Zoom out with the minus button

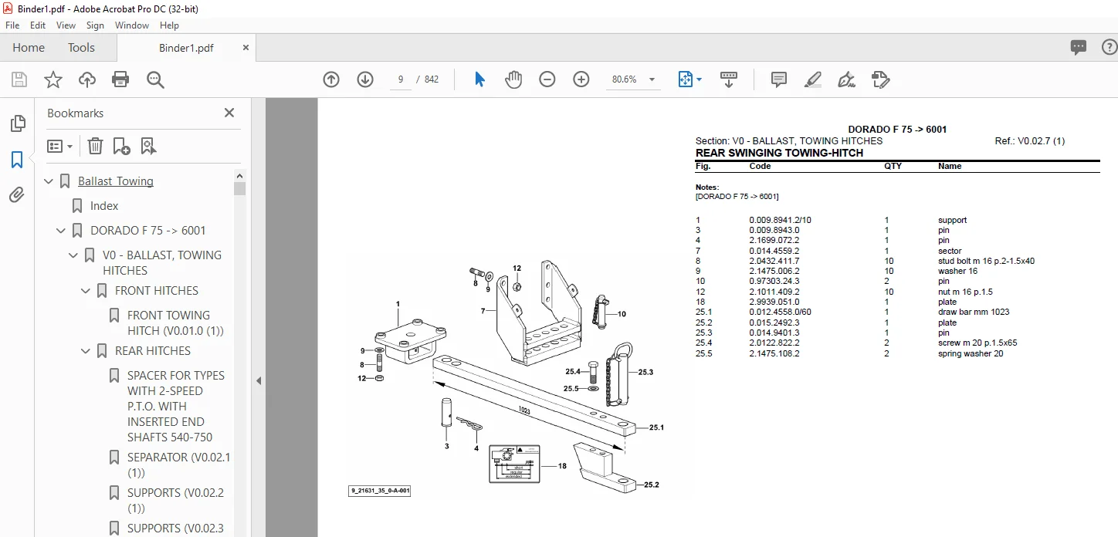pyautogui.click(x=547, y=79)
